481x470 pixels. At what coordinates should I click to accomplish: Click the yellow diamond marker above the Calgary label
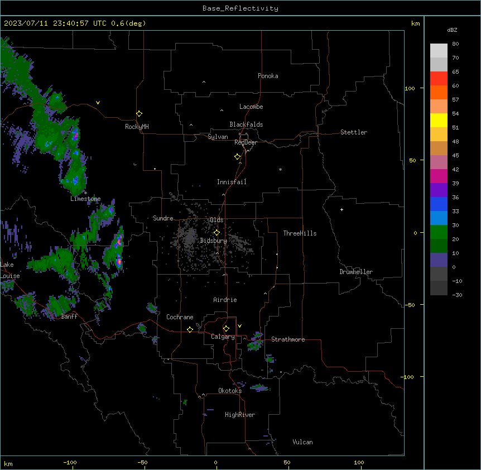(226, 329)
